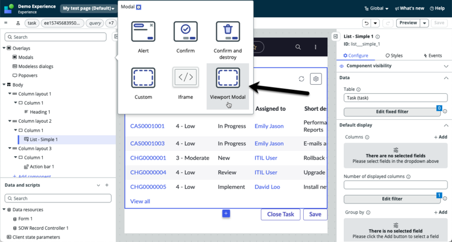Open the Help menu
Viewport: 452px width, 242px height.
click(437, 8)
